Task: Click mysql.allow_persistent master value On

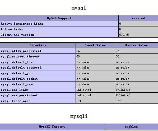Action: tap(118, 51)
